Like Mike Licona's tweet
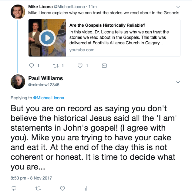Viewport: 192px width, 192px height. pyautogui.click(x=80, y=65)
